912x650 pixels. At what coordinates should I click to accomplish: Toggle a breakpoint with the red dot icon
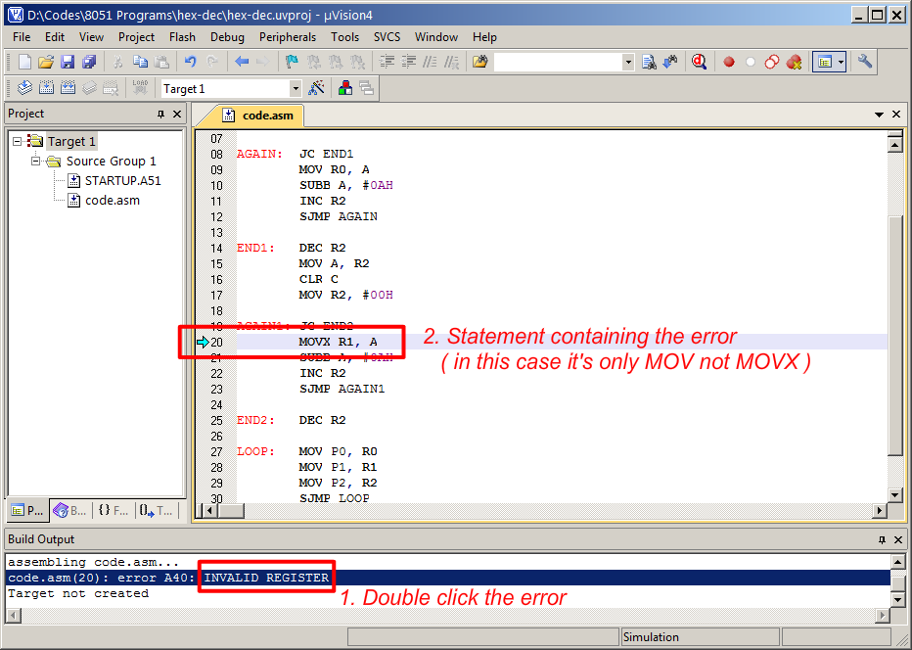click(x=728, y=62)
